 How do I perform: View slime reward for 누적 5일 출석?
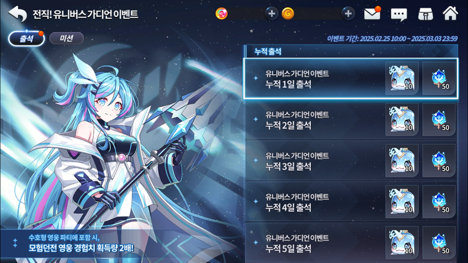402,243
